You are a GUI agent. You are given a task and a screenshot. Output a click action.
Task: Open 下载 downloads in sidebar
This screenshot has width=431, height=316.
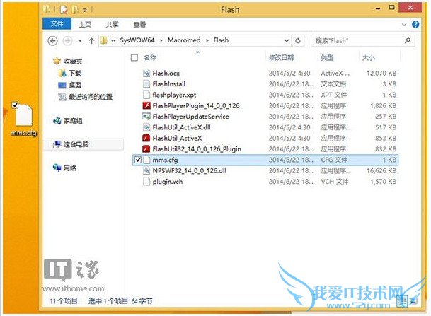tap(75, 73)
